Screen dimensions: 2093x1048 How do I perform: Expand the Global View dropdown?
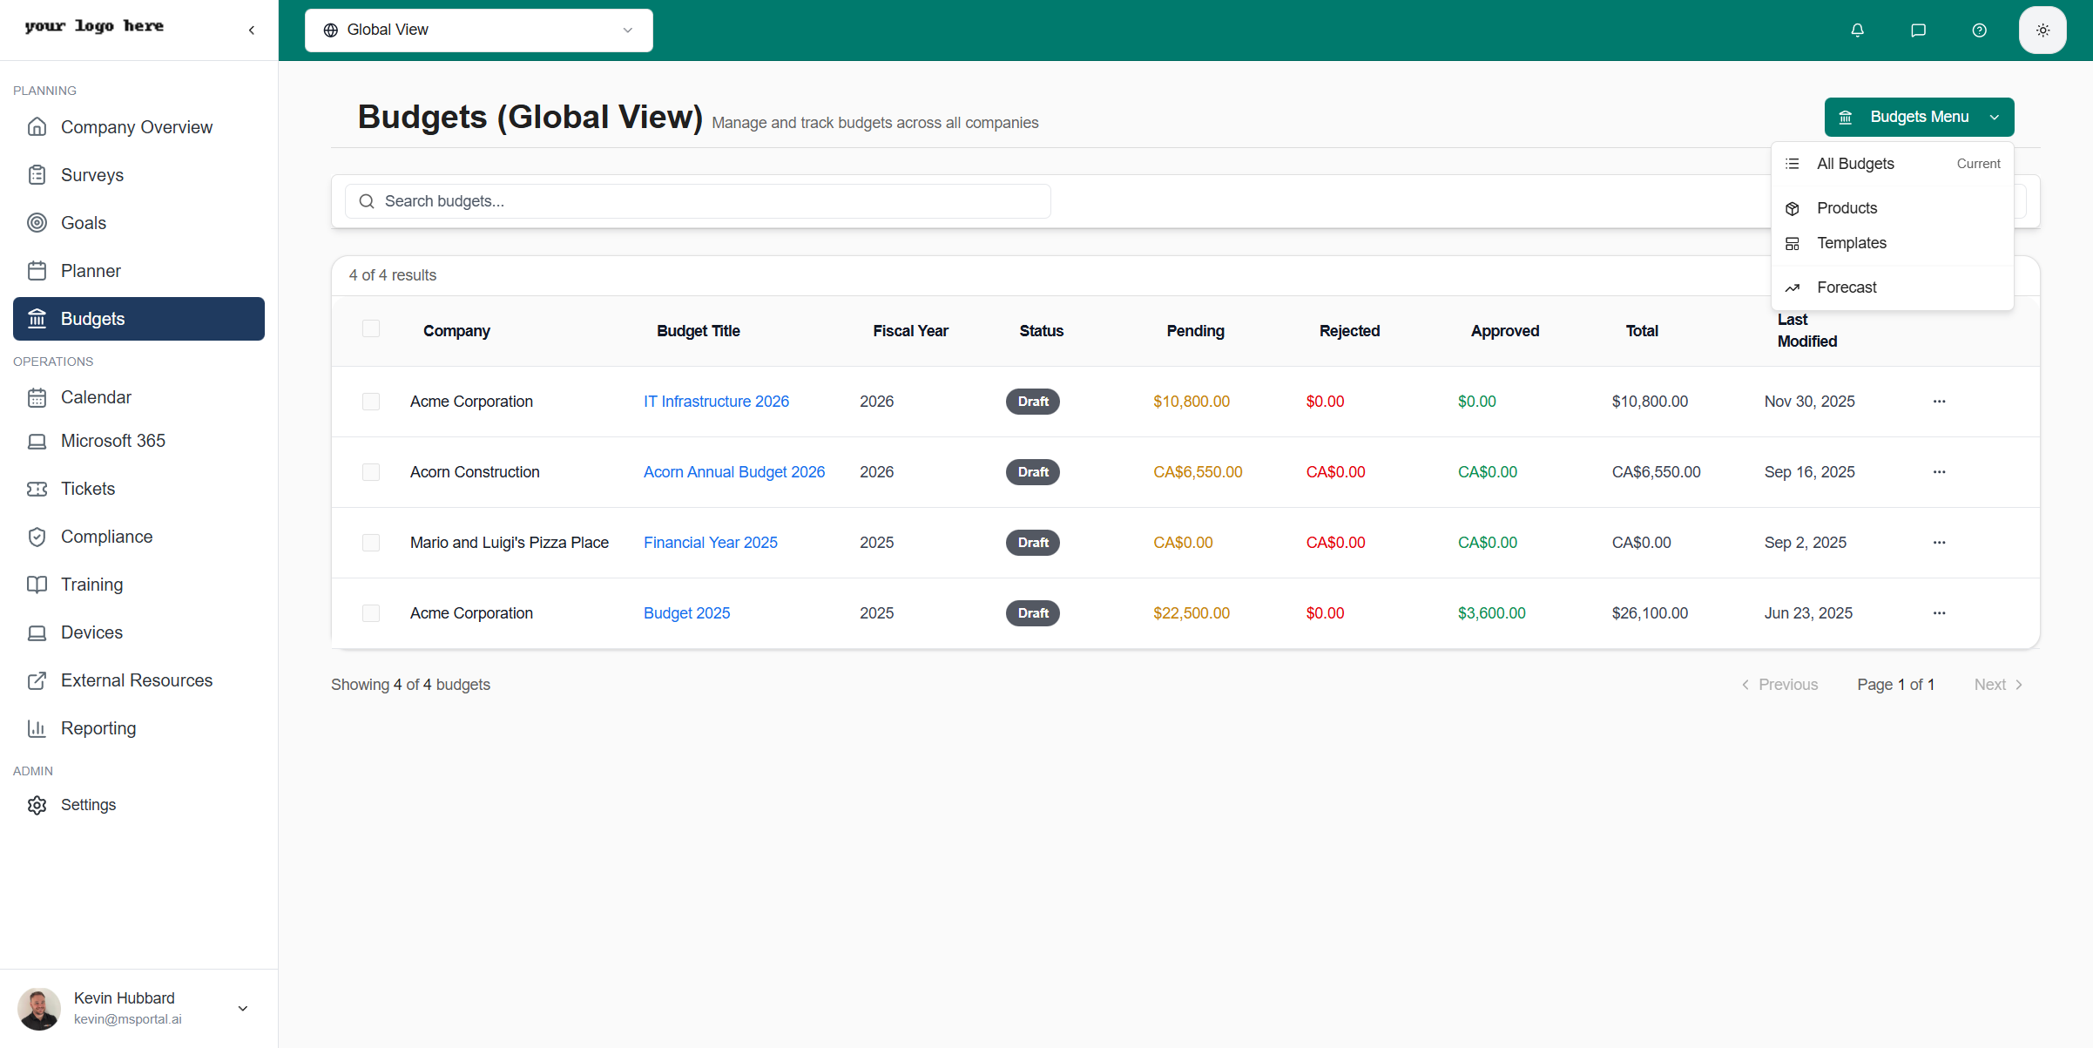point(478,30)
